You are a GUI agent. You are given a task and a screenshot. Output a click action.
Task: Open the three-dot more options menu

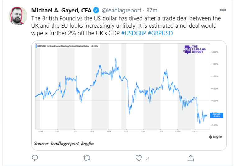(223, 10)
